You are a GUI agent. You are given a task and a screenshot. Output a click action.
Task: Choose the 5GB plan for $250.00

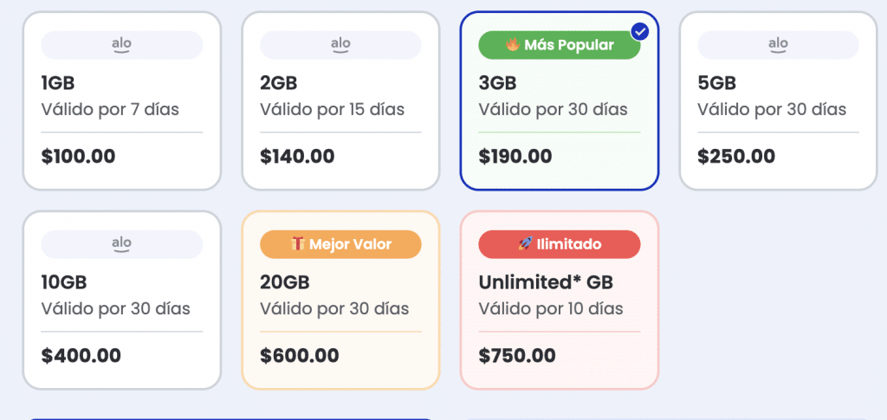[778, 100]
